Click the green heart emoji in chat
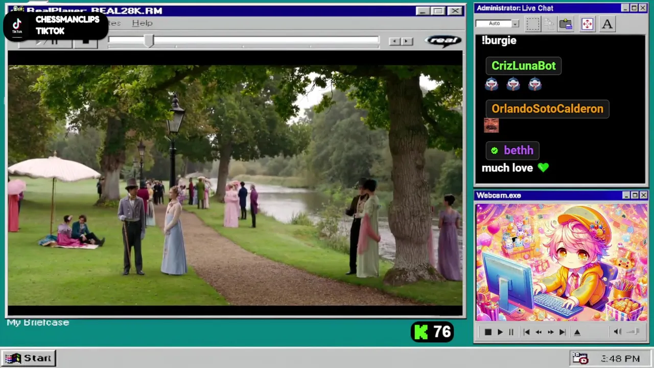654x368 pixels. [x=543, y=168]
